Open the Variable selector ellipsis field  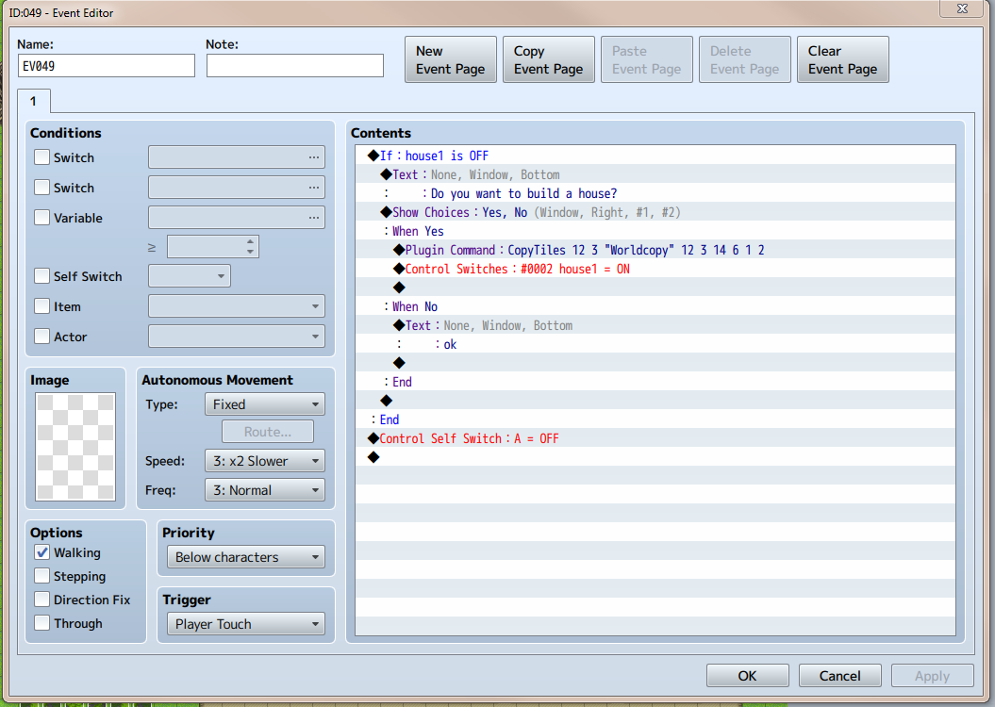237,218
